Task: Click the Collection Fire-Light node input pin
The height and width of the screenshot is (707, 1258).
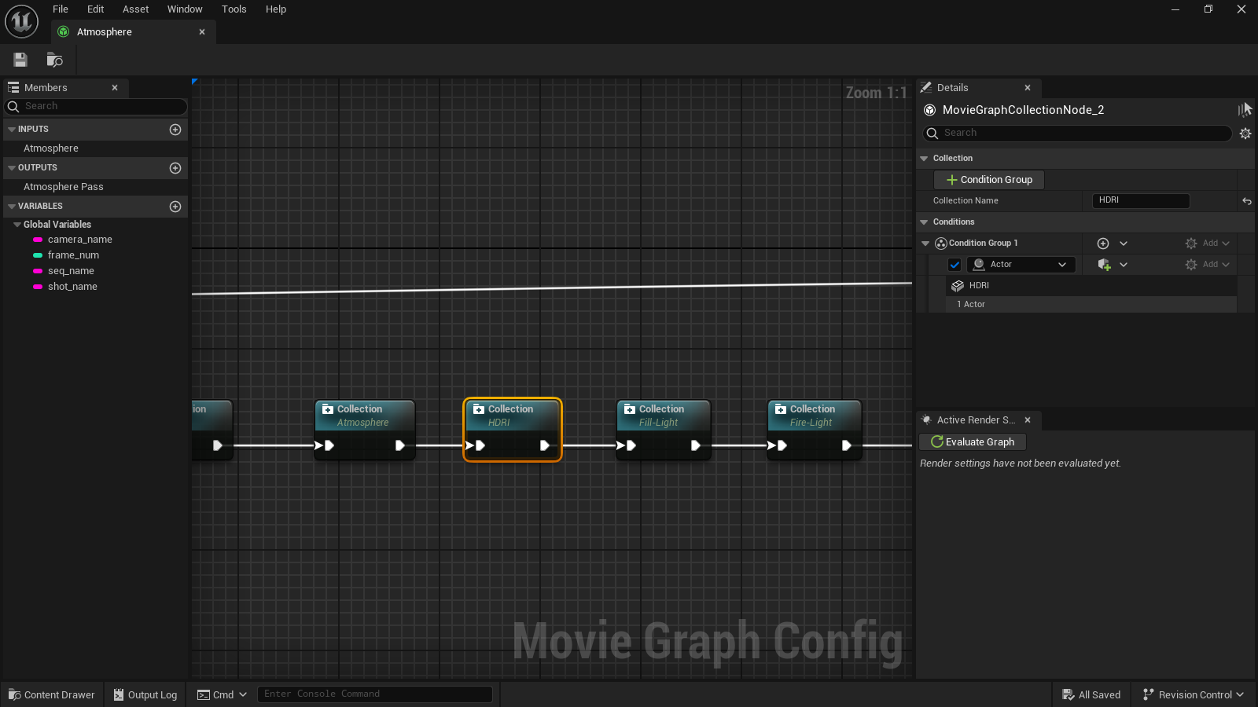Action: pyautogui.click(x=778, y=445)
